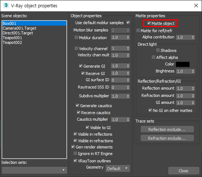Enable Ignore in RT Engine checkbox
Image resolution: width=202 pixels, height=177 pixels.
(75, 153)
